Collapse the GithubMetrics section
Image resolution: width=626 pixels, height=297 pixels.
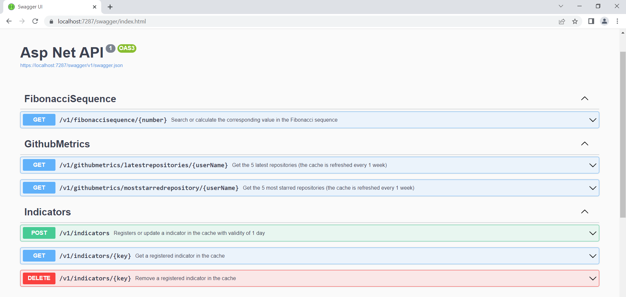click(x=585, y=144)
